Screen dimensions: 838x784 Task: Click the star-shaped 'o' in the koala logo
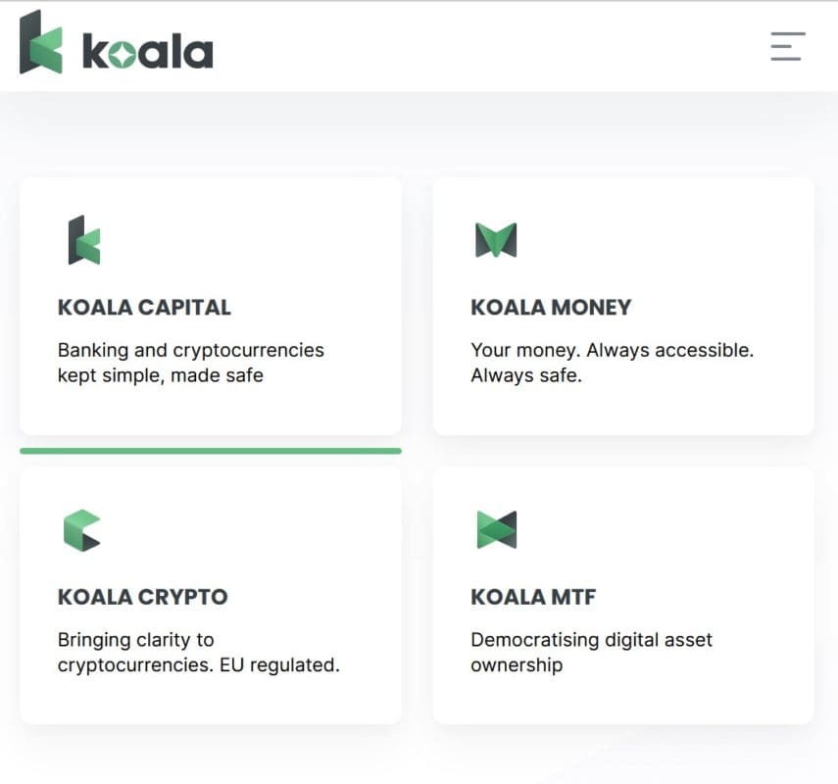click(123, 56)
